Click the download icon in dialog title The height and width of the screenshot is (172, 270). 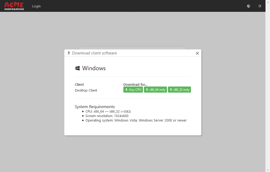pos(69,53)
